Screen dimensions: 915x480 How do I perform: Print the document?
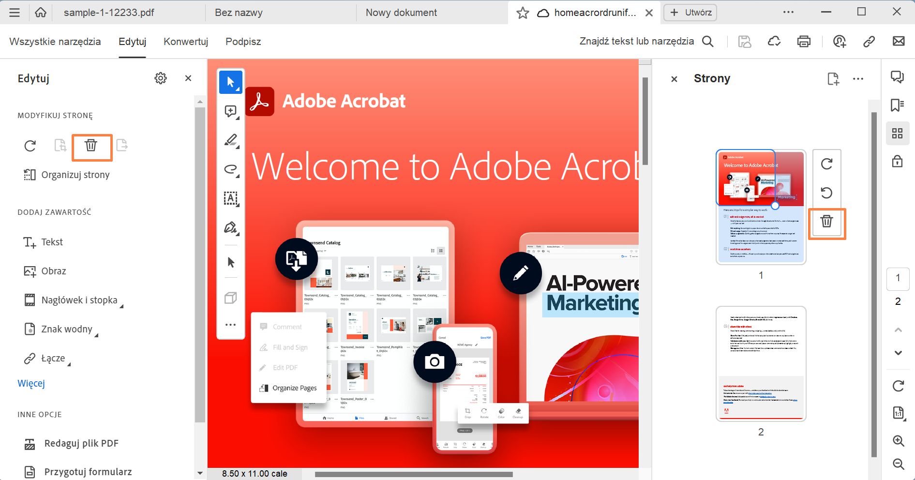pyautogui.click(x=804, y=42)
